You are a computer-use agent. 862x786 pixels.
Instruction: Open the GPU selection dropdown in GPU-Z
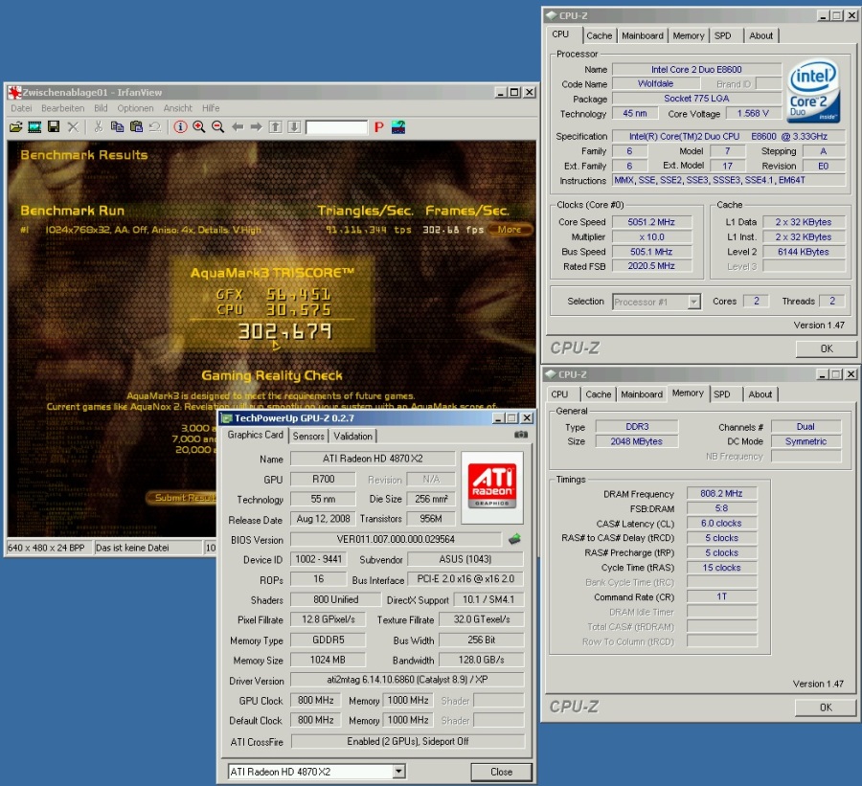point(399,772)
